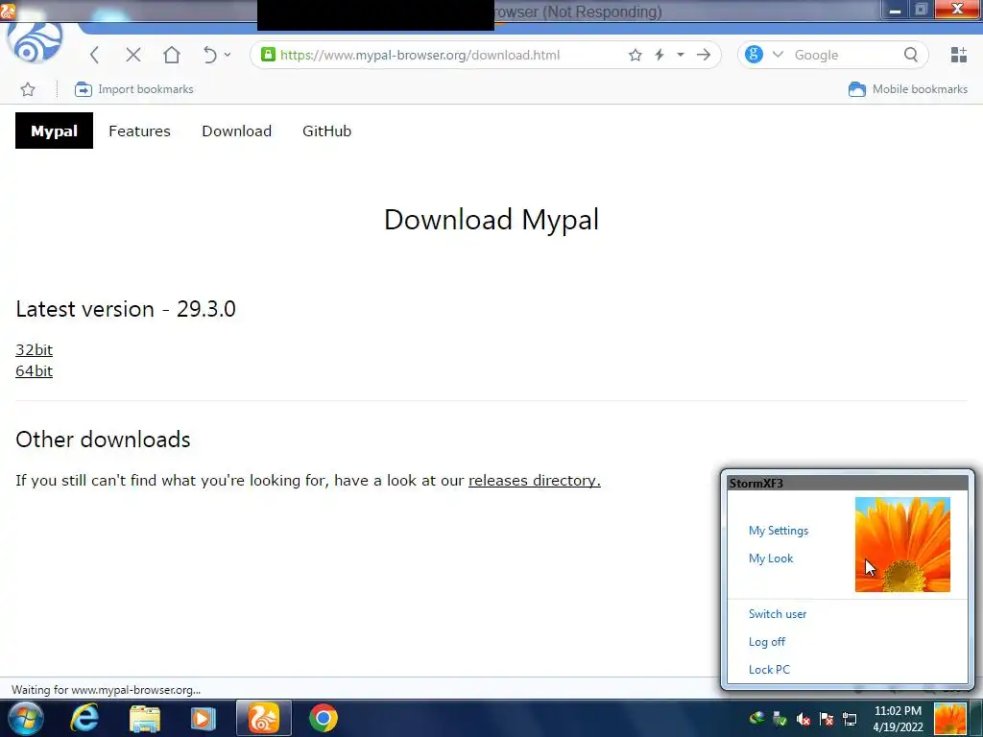Click the Action Center flag tray icon
This screenshot has height=737, width=983.
pyautogui.click(x=827, y=719)
